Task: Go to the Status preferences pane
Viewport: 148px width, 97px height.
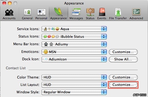Action: [x=90, y=14]
